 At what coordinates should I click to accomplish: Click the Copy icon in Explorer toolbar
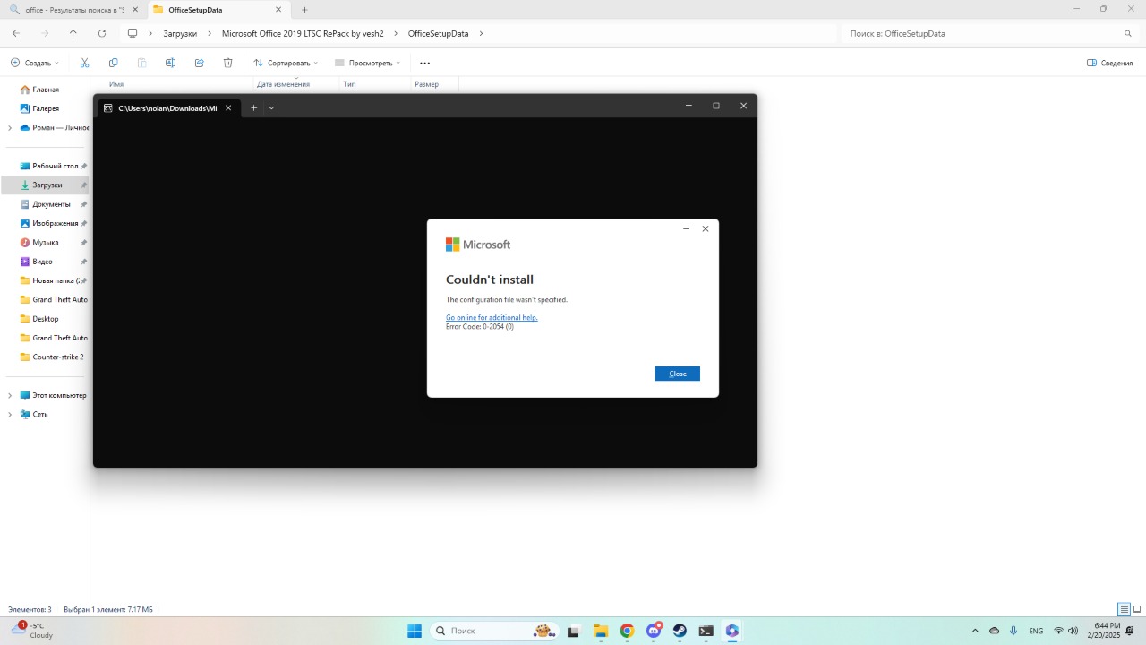[113, 63]
